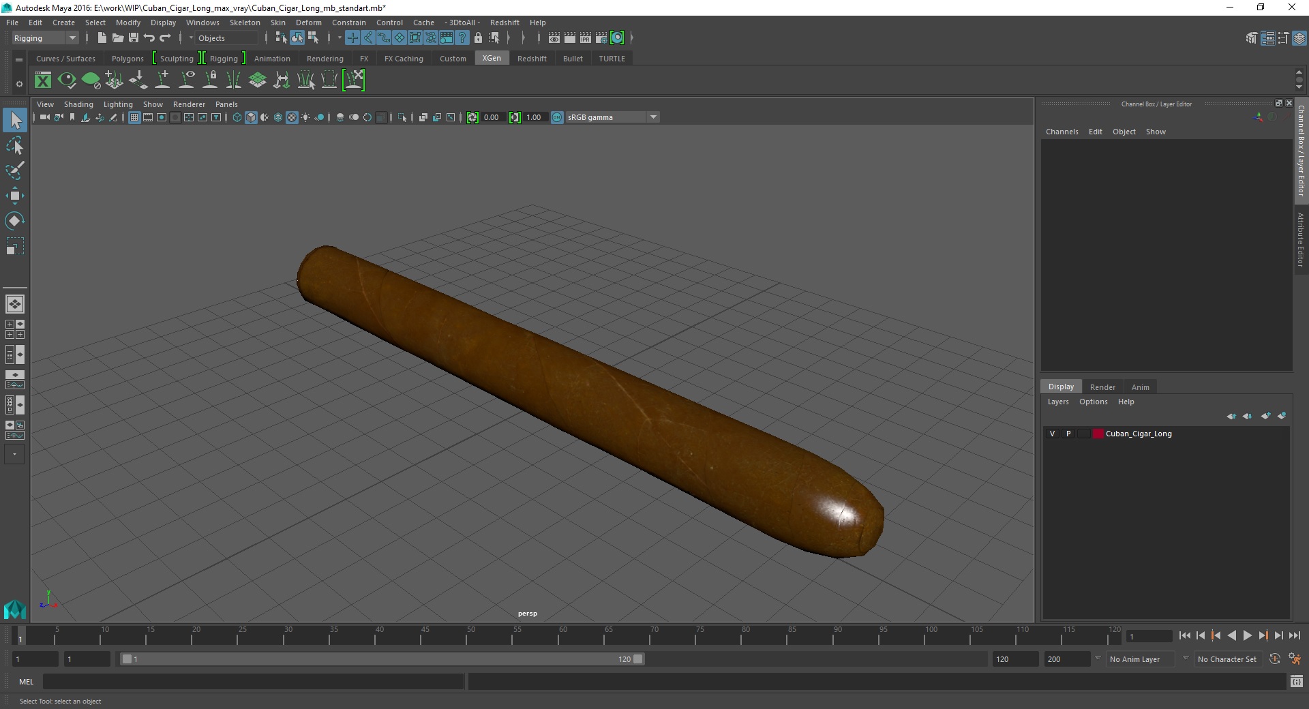The height and width of the screenshot is (709, 1309).
Task: Toggle display type box of Cuban_Cigar_Long layer
Action: click(x=1083, y=434)
